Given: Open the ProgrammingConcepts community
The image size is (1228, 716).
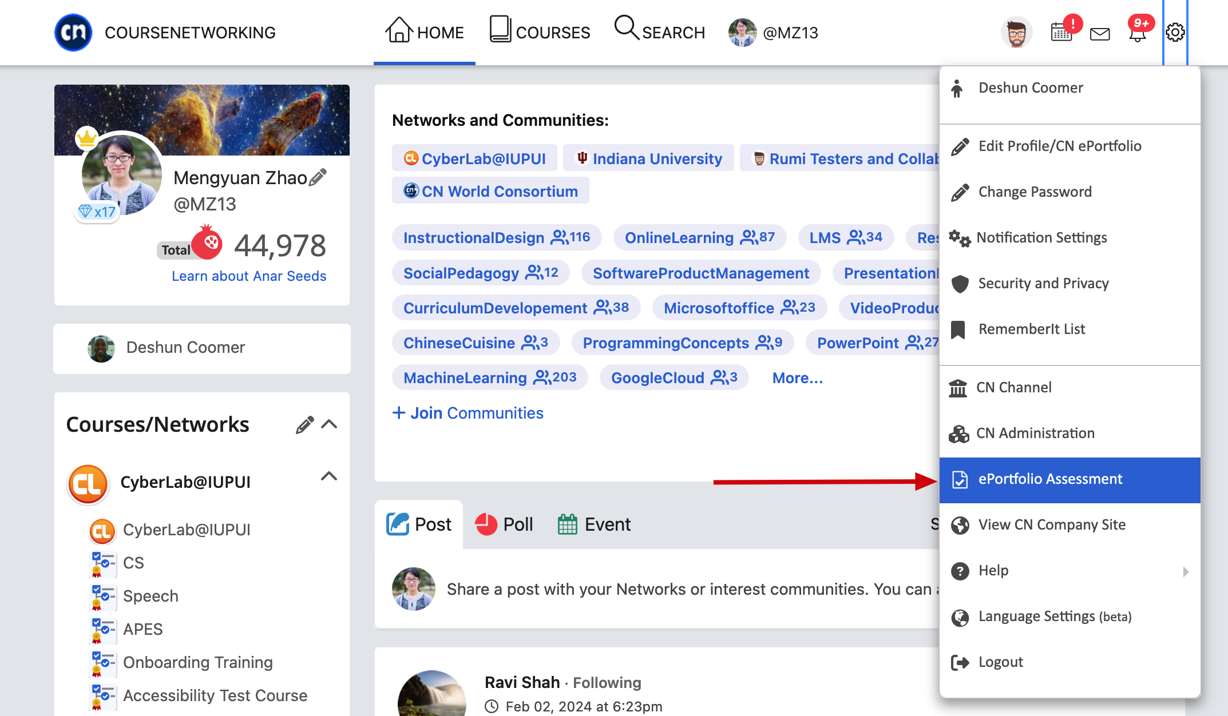Looking at the screenshot, I should pyautogui.click(x=683, y=343).
